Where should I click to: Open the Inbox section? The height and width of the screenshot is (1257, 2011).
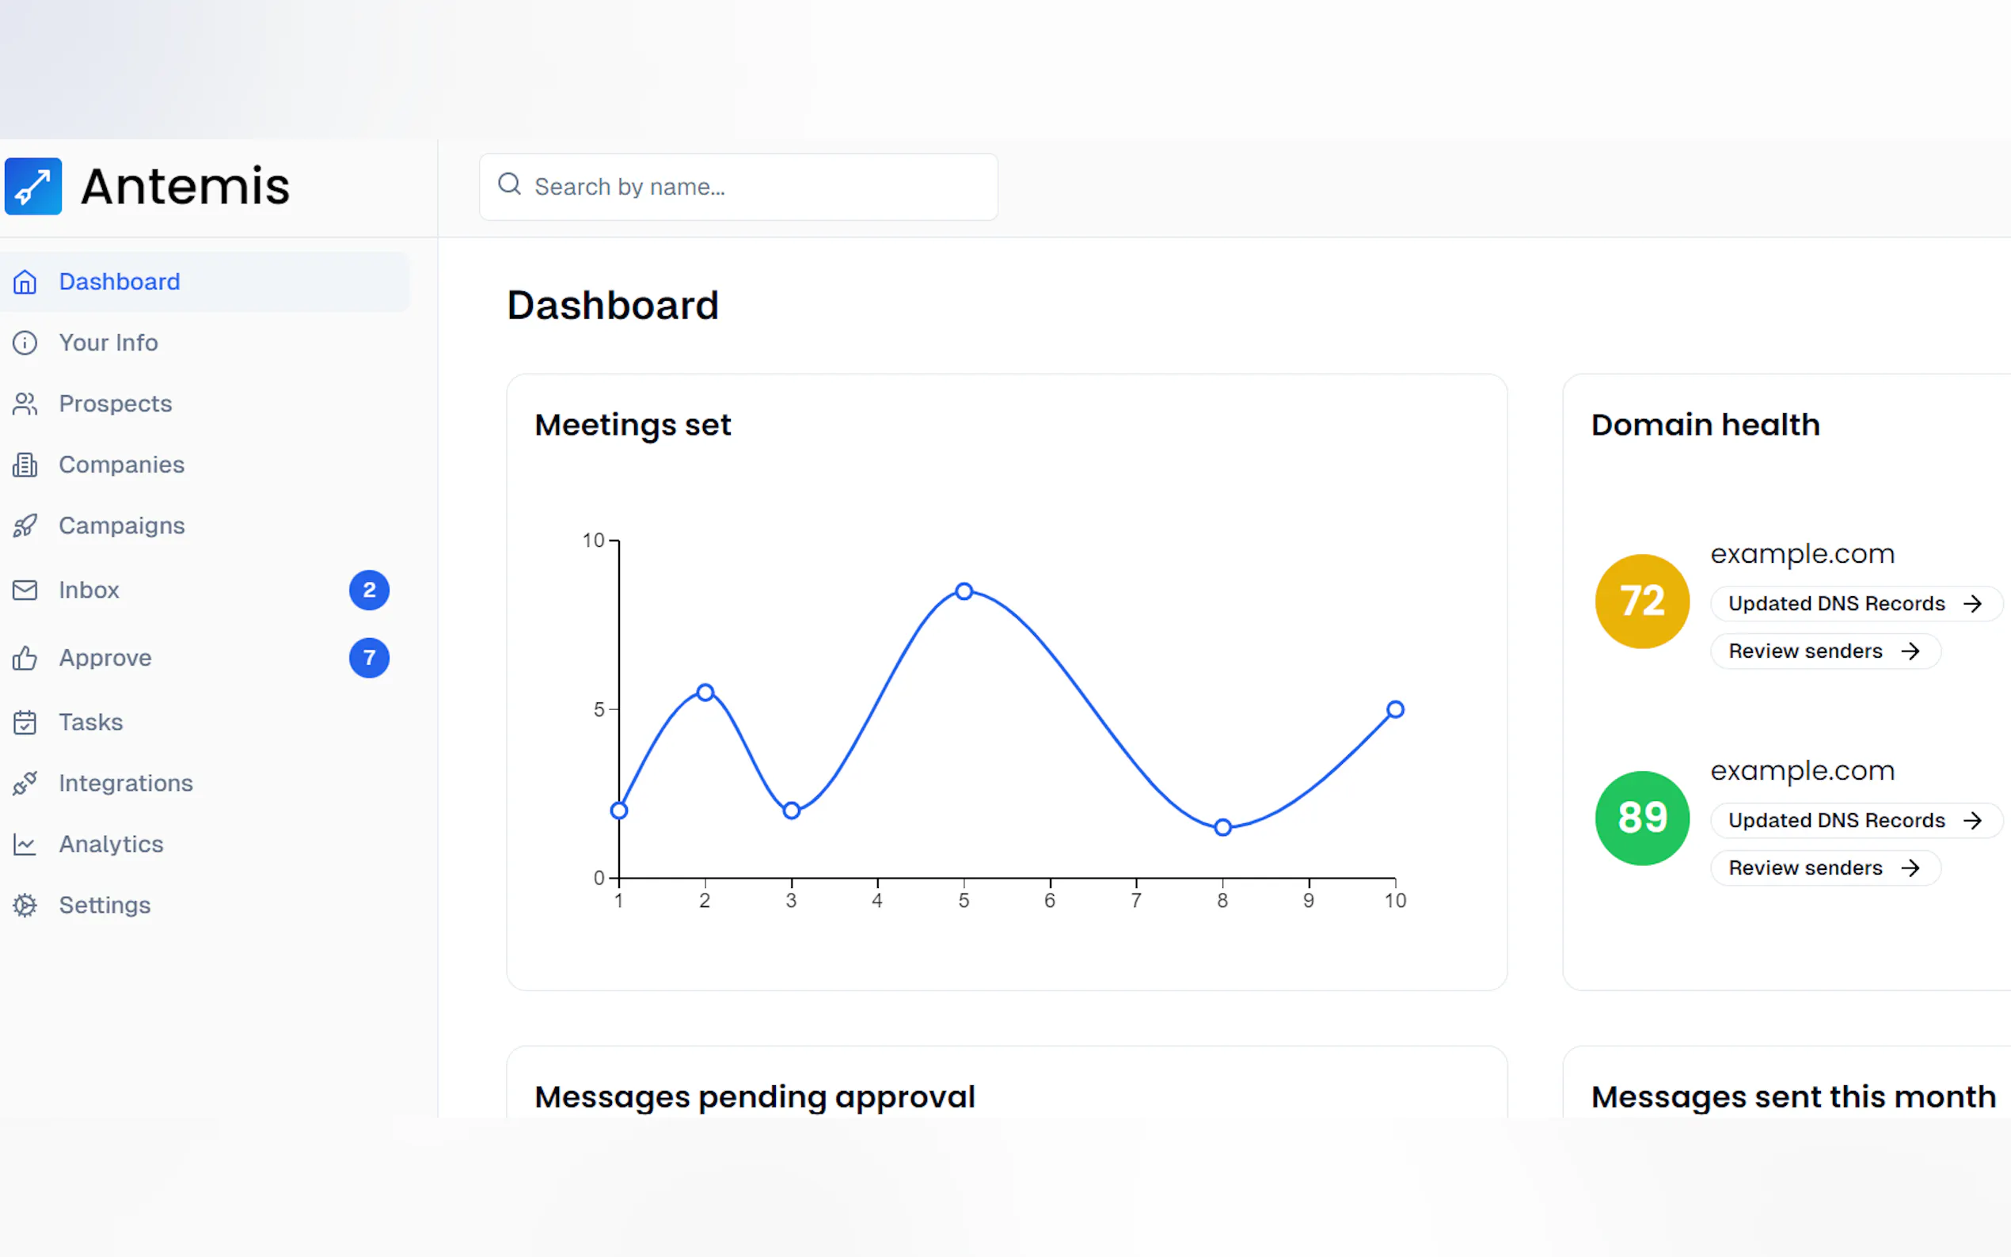[89, 591]
